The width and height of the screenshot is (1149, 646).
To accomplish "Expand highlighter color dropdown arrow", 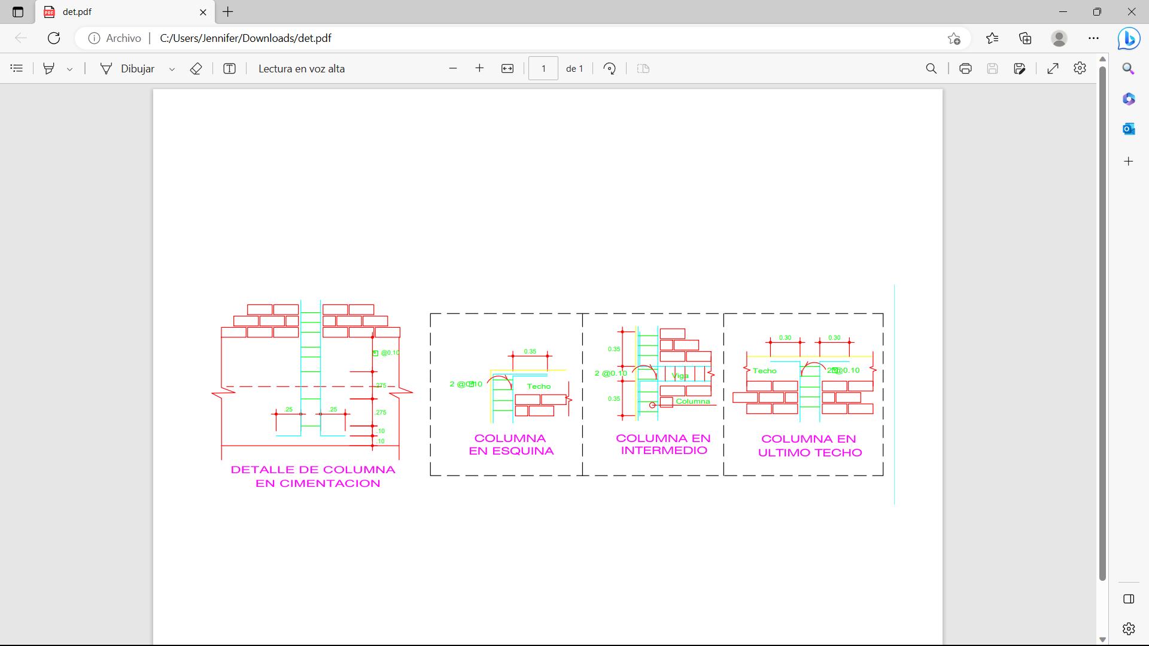I will [x=69, y=69].
